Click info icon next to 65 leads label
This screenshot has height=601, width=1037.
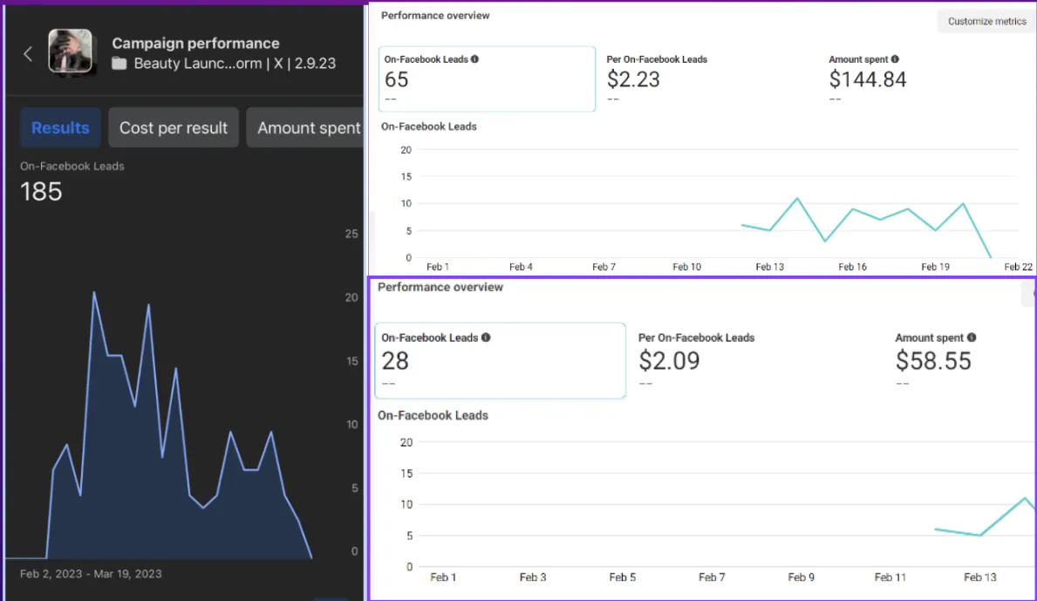coord(475,59)
